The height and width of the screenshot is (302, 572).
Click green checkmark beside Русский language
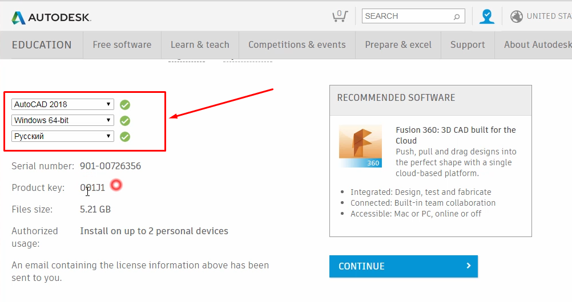(x=125, y=137)
